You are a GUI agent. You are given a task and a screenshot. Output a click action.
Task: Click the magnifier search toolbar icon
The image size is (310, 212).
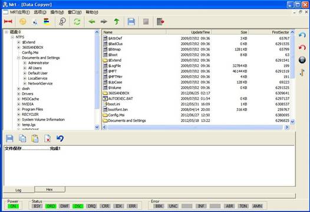pos(62,22)
